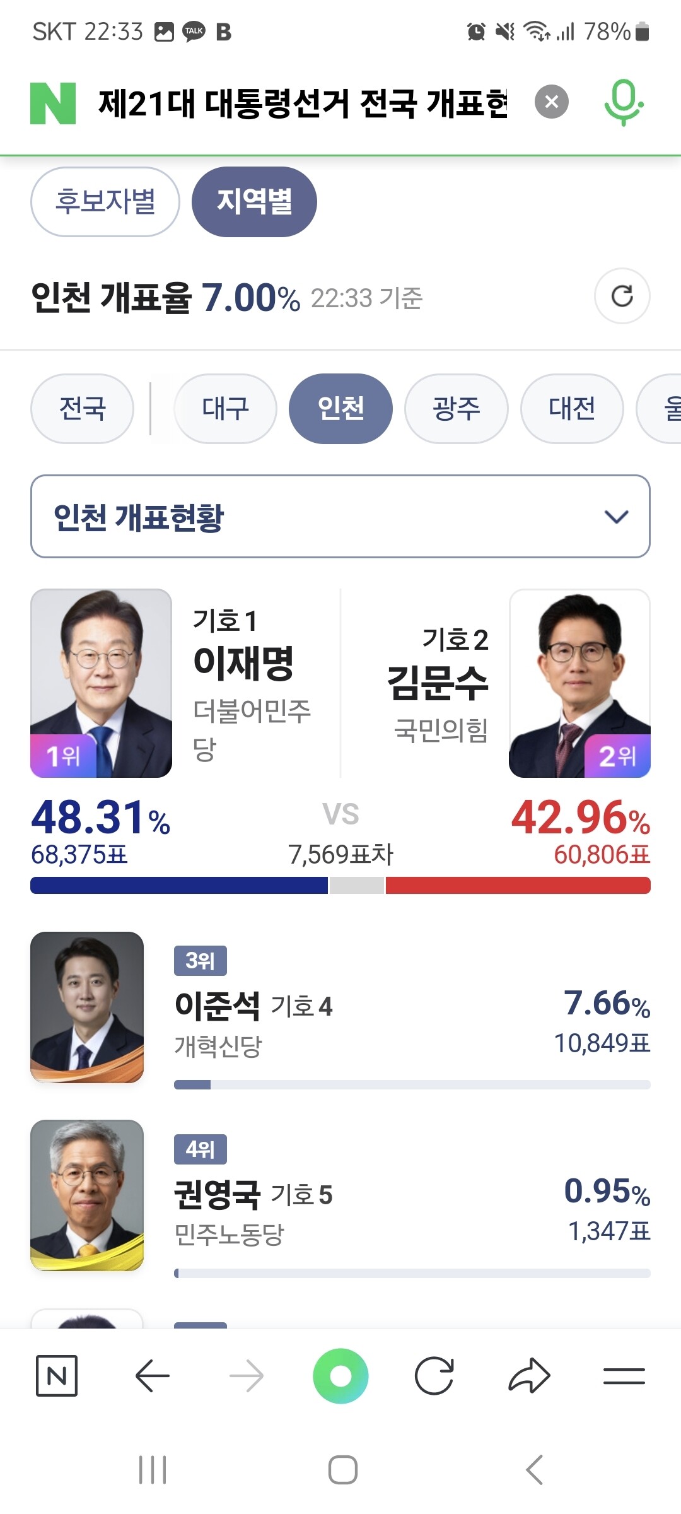
Task: Choose the 대전 region chip
Action: pos(571,408)
